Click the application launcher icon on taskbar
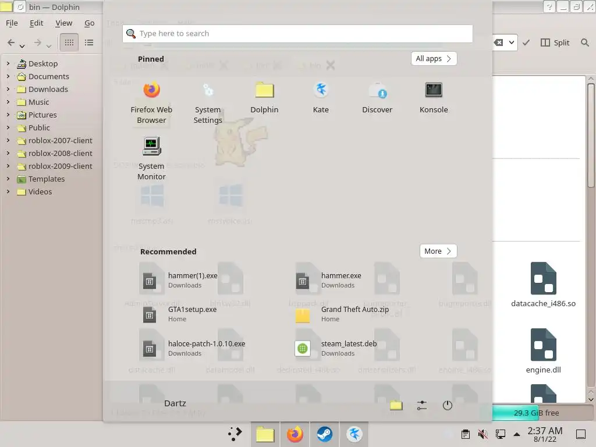The height and width of the screenshot is (447, 596). [x=235, y=434]
